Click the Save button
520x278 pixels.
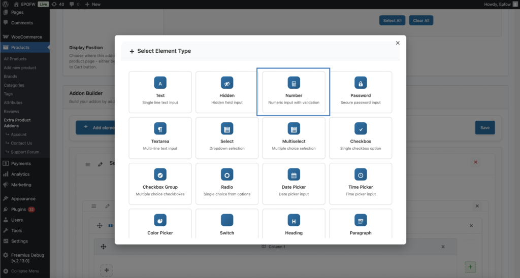coord(484,127)
